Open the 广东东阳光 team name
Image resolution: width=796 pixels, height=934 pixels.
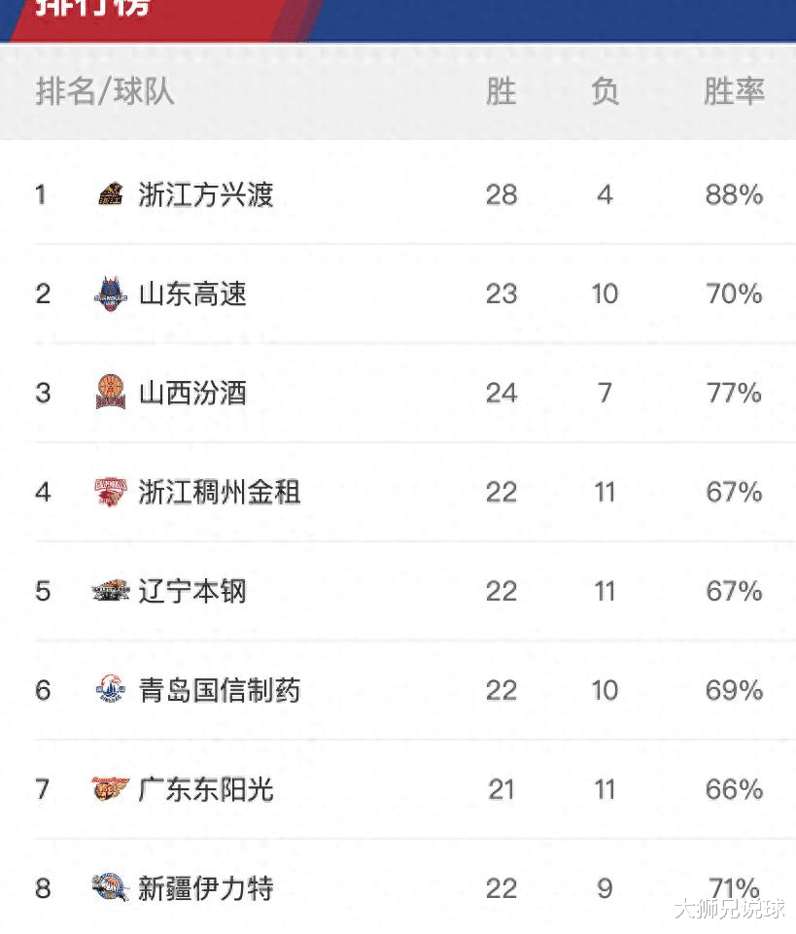tap(206, 789)
